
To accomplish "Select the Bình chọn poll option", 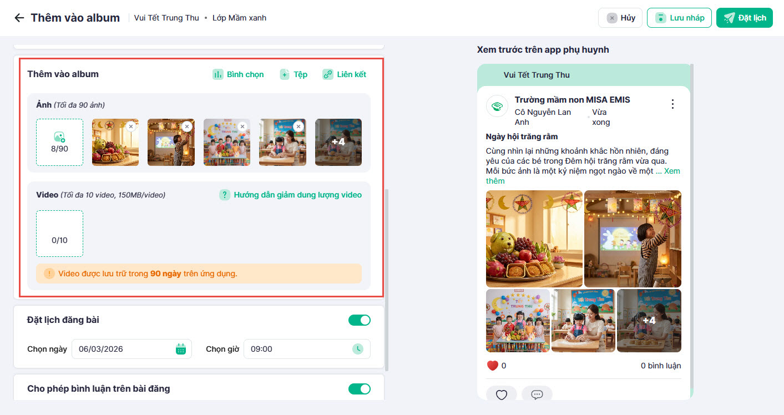I will 239,74.
